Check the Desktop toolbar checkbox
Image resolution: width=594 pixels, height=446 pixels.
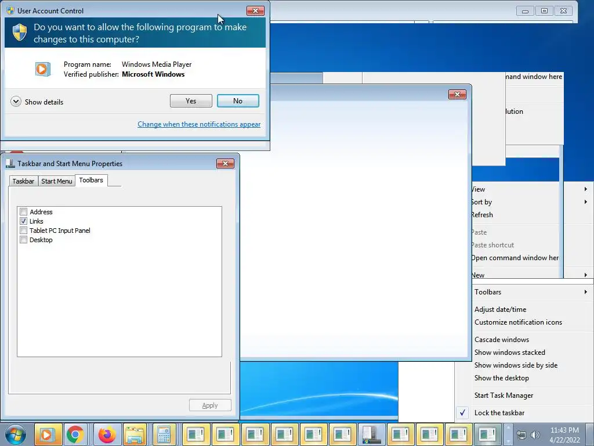(x=23, y=240)
